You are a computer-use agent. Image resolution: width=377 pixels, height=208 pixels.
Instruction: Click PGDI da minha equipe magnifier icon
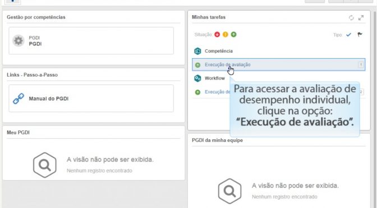coord(229,191)
